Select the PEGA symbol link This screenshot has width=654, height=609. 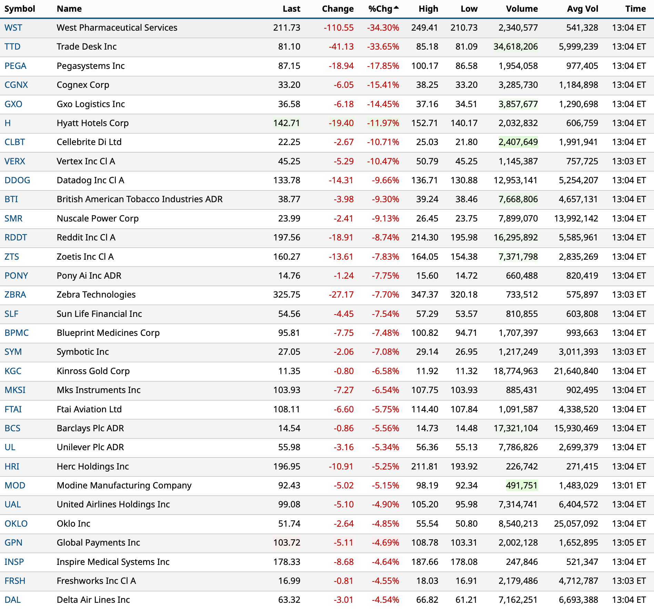(15, 66)
